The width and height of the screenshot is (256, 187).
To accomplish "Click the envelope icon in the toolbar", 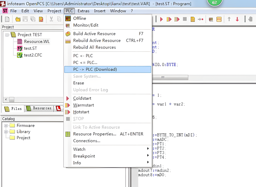I will coord(219,19).
